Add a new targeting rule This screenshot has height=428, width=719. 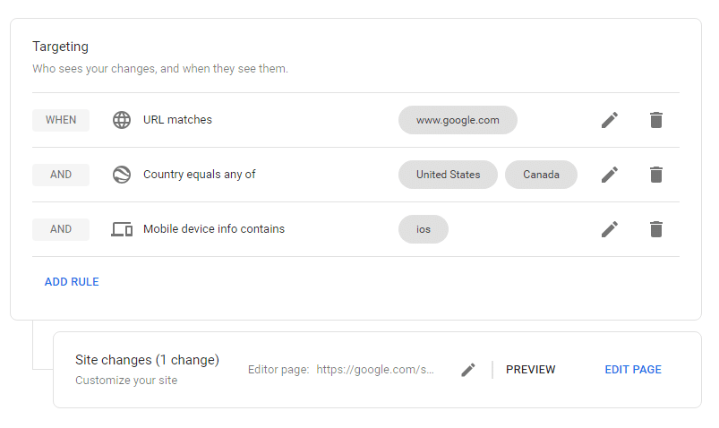pos(72,282)
